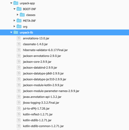This screenshot has height=130, width=129.
Task: Click the META-INF folder icon
Action: 19,20
